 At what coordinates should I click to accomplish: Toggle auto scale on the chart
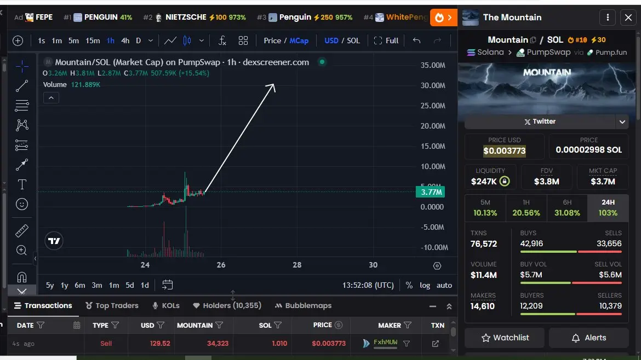click(444, 285)
